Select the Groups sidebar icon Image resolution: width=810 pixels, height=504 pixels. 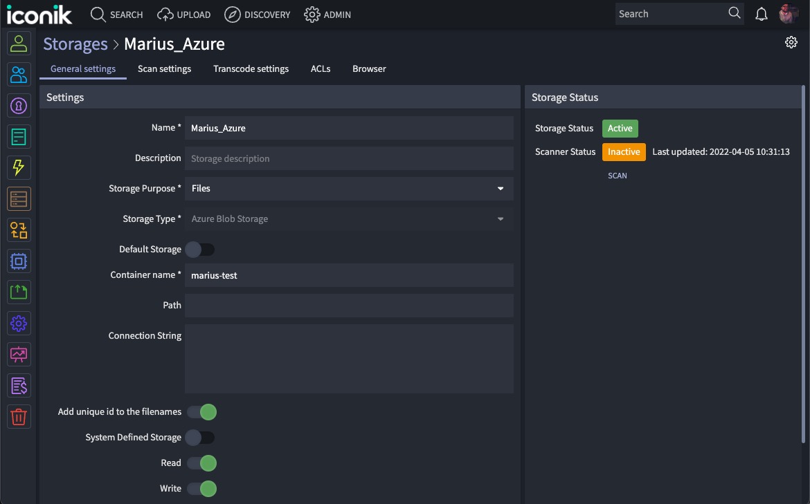19,74
